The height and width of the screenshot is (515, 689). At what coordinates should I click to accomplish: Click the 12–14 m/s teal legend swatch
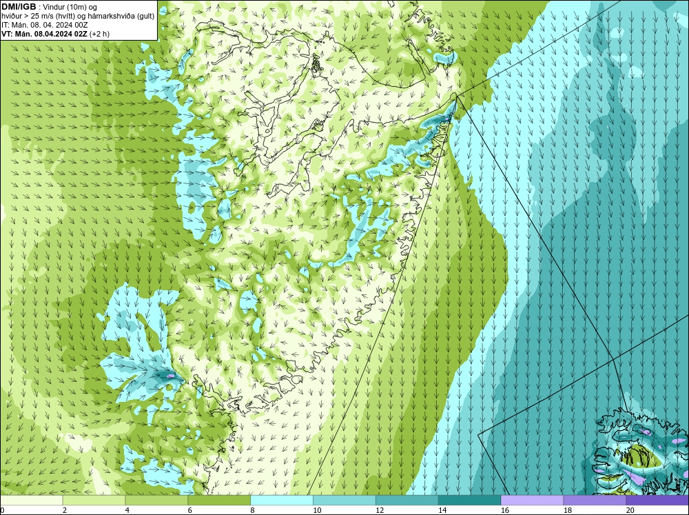pos(407,500)
